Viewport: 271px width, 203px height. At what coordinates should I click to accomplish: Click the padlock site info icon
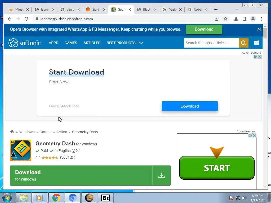37,19
